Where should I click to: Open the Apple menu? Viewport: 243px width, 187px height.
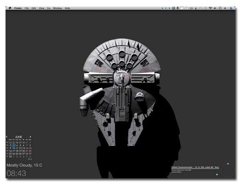10,8
